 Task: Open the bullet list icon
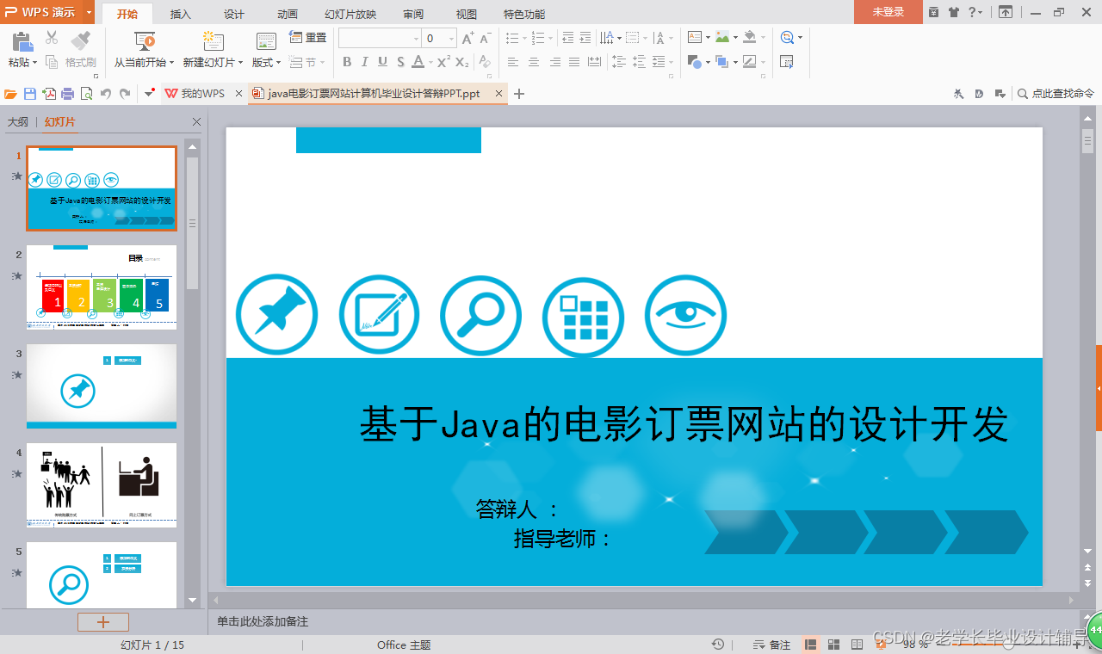click(513, 38)
